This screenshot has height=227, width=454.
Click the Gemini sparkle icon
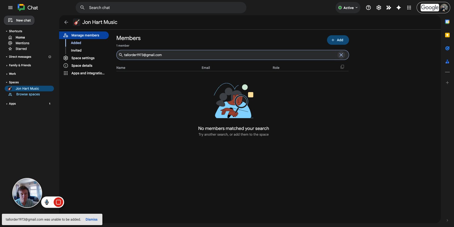click(399, 8)
